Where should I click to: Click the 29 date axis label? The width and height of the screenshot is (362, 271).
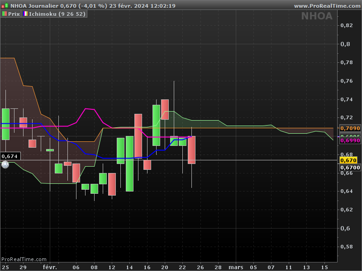coord(23,267)
